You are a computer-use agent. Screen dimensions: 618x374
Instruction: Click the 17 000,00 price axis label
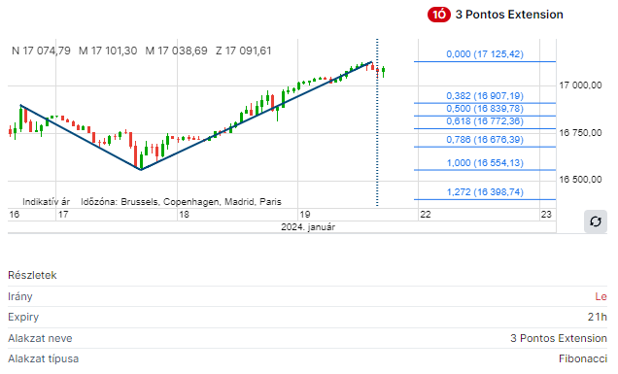click(580, 85)
